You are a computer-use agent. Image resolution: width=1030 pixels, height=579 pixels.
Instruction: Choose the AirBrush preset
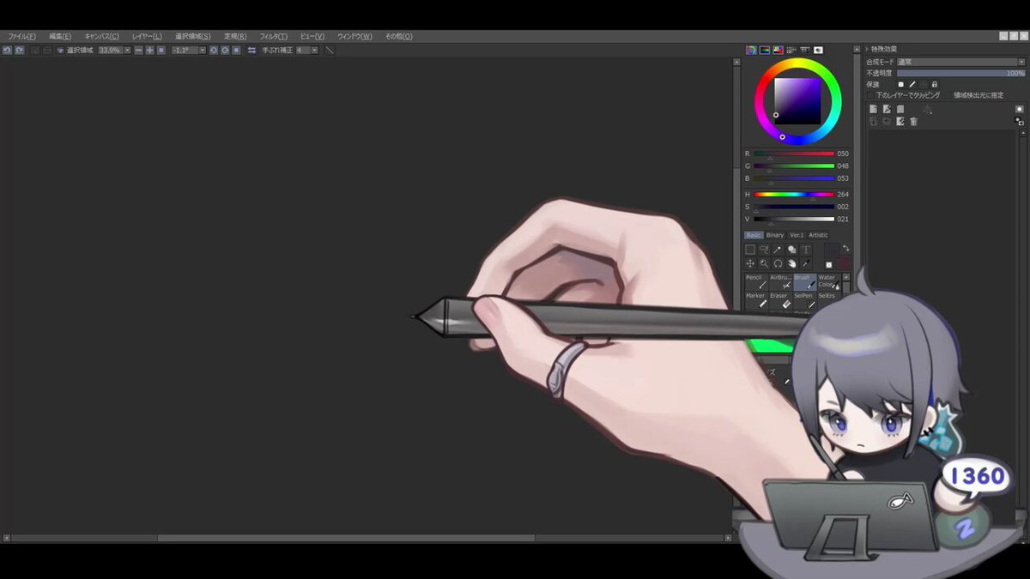(x=780, y=282)
